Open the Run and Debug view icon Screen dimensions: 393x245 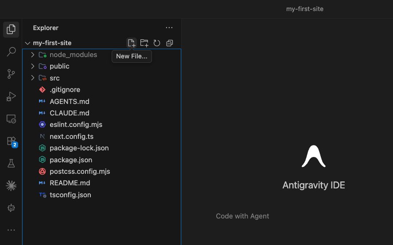(x=11, y=96)
